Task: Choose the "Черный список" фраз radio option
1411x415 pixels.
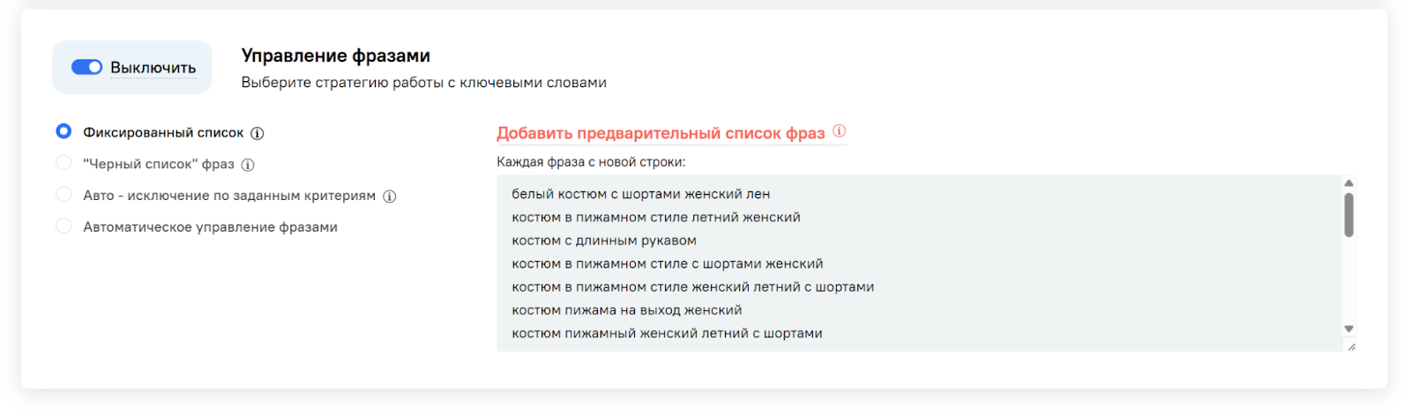Action: pyautogui.click(x=63, y=163)
